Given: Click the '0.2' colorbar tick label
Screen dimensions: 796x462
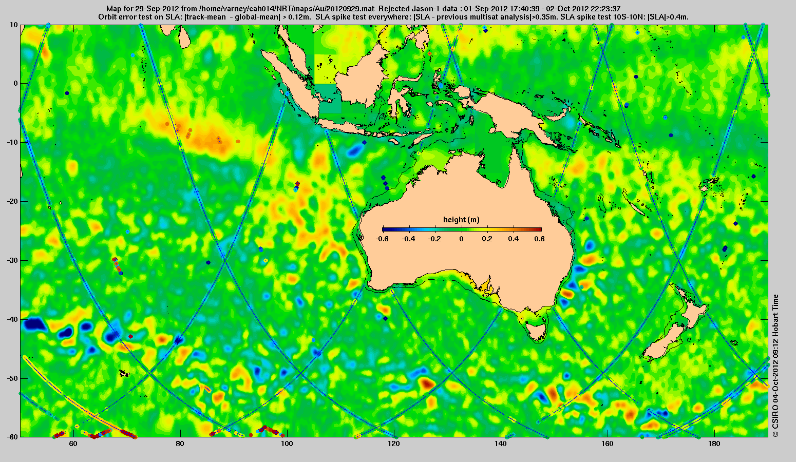Looking at the screenshot, I should 488,239.
